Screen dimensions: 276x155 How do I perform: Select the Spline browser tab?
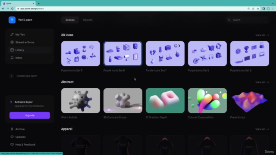(18, 3)
